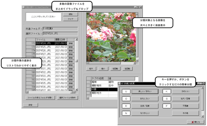Click the rose photo preview image
This screenshot has height=126, width=207.
[111, 37]
